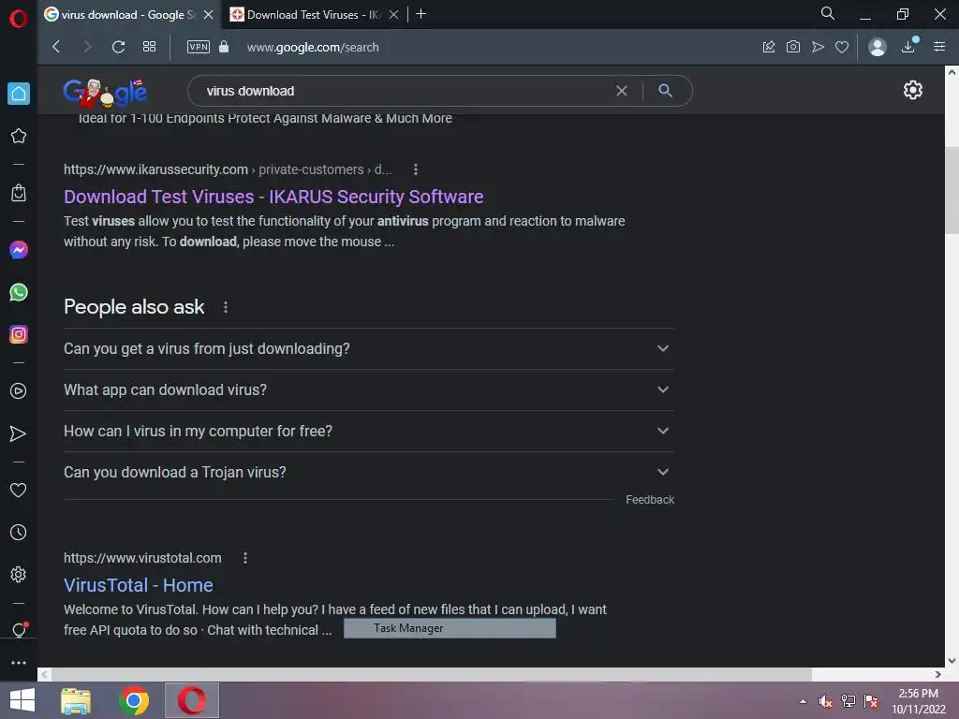Search in open tabs magnifier
Image resolution: width=959 pixels, height=719 pixels.
click(x=828, y=13)
